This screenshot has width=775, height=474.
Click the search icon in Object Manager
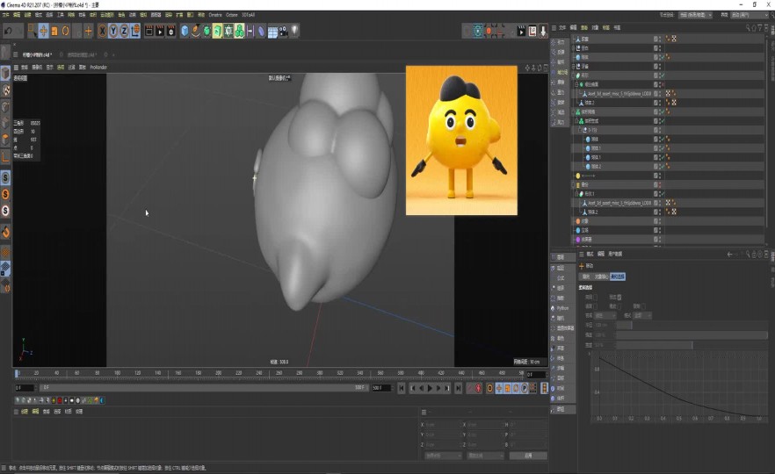point(748,28)
